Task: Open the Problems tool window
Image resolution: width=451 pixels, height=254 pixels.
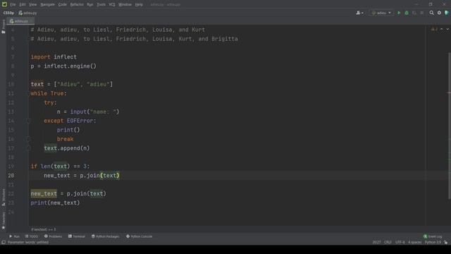Action: (x=54, y=236)
